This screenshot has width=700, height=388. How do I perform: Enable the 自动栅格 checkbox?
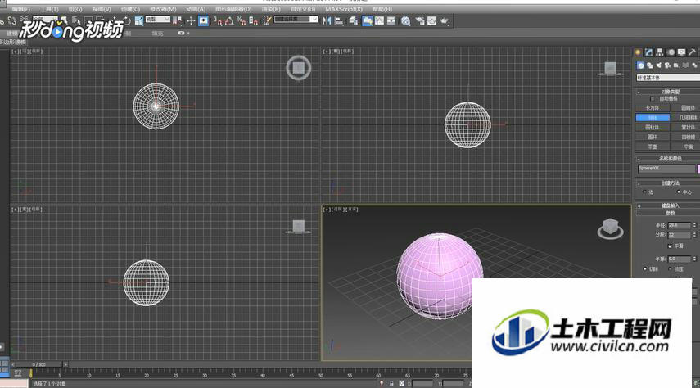click(653, 99)
